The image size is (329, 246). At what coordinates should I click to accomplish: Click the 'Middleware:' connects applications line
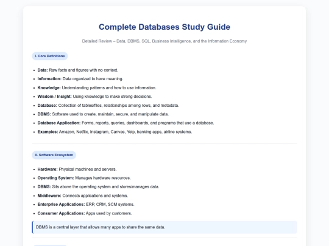click(83, 196)
